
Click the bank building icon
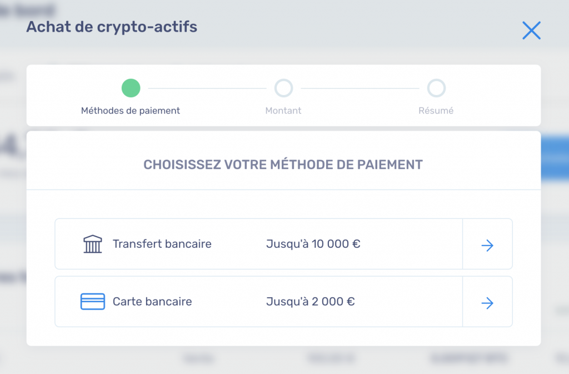(93, 244)
